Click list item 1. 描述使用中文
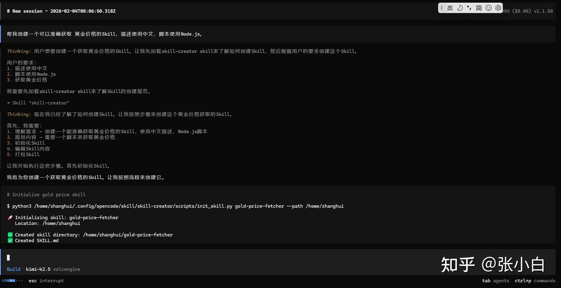Image resolution: width=561 pixels, height=288 pixels. pyautogui.click(x=27, y=69)
